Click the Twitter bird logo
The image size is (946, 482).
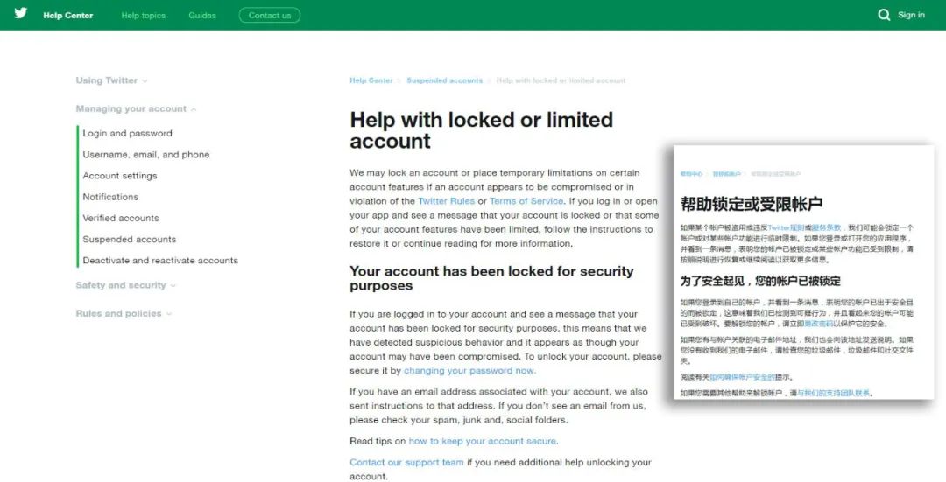(x=20, y=14)
